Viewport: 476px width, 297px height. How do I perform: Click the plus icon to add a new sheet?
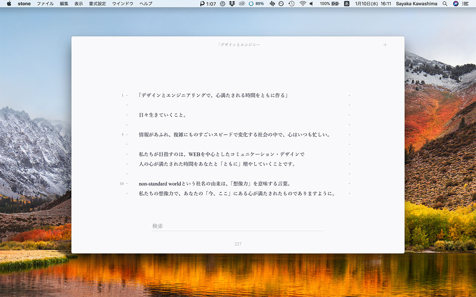point(385,45)
